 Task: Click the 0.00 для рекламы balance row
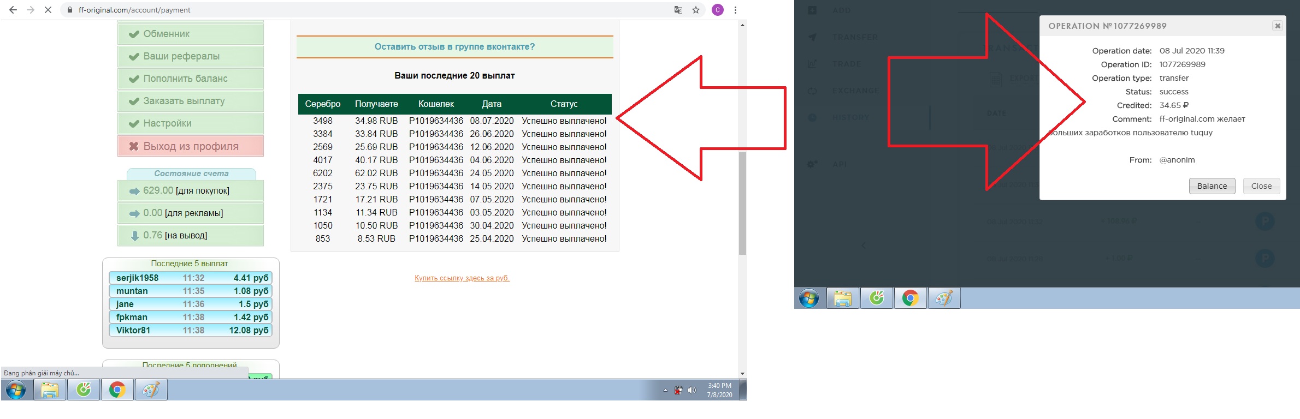click(191, 213)
